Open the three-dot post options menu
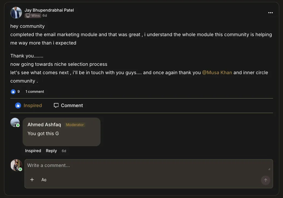 270,13
